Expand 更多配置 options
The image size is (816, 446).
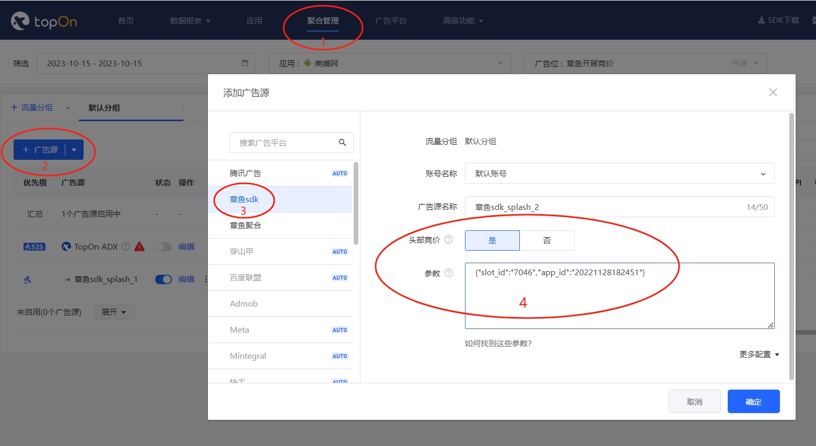tap(759, 354)
